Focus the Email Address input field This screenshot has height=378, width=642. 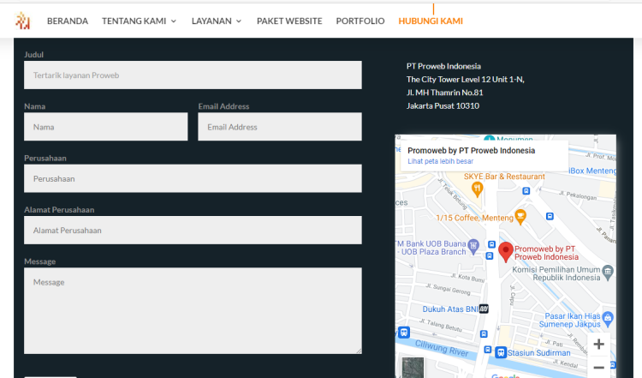[280, 127]
